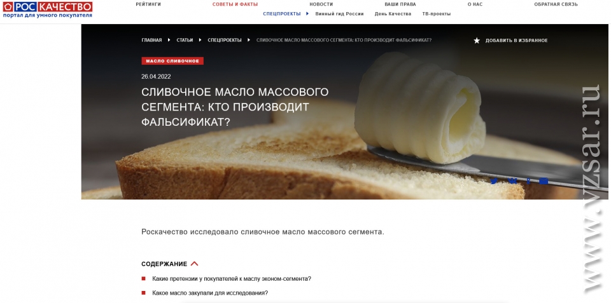Jump to 'Какое масло закупали для исследования?'
Screen dimensions: 611x303
(210, 293)
